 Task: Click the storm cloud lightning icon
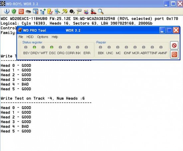pyautogui.click(x=79, y=11)
